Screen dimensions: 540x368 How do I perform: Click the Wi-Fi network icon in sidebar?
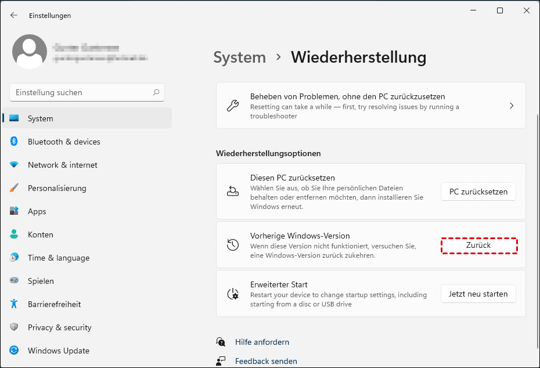[x=14, y=164]
